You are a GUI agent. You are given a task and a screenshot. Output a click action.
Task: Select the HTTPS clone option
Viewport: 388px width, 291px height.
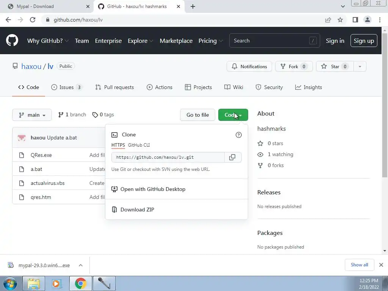coord(118,145)
